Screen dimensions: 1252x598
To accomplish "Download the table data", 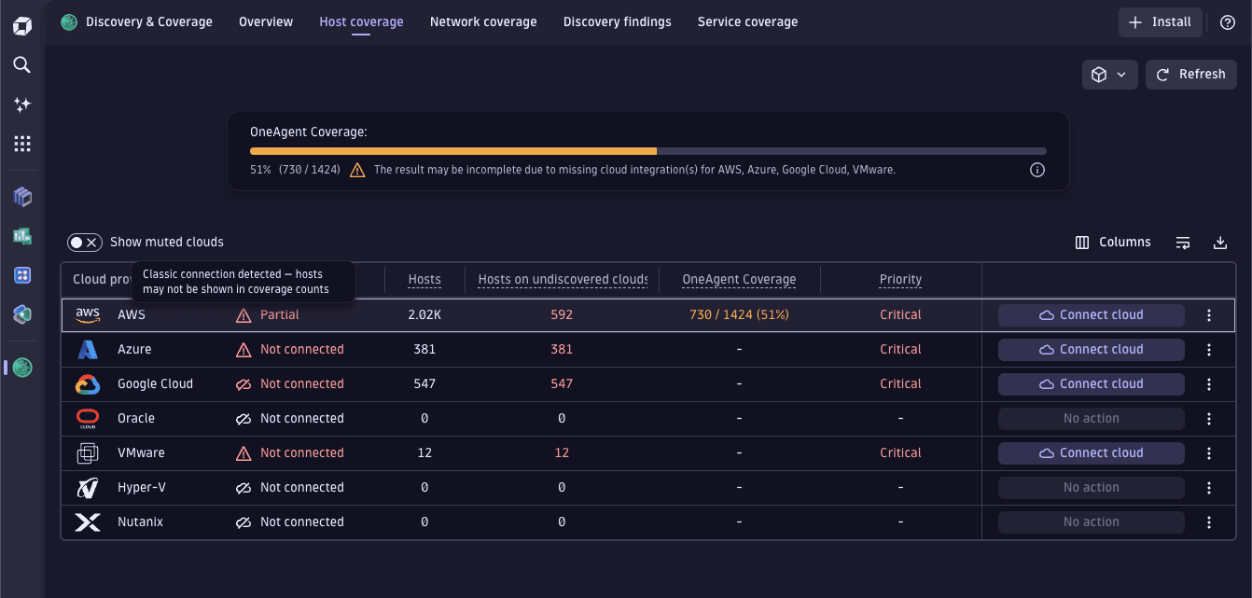I will pyautogui.click(x=1220, y=243).
